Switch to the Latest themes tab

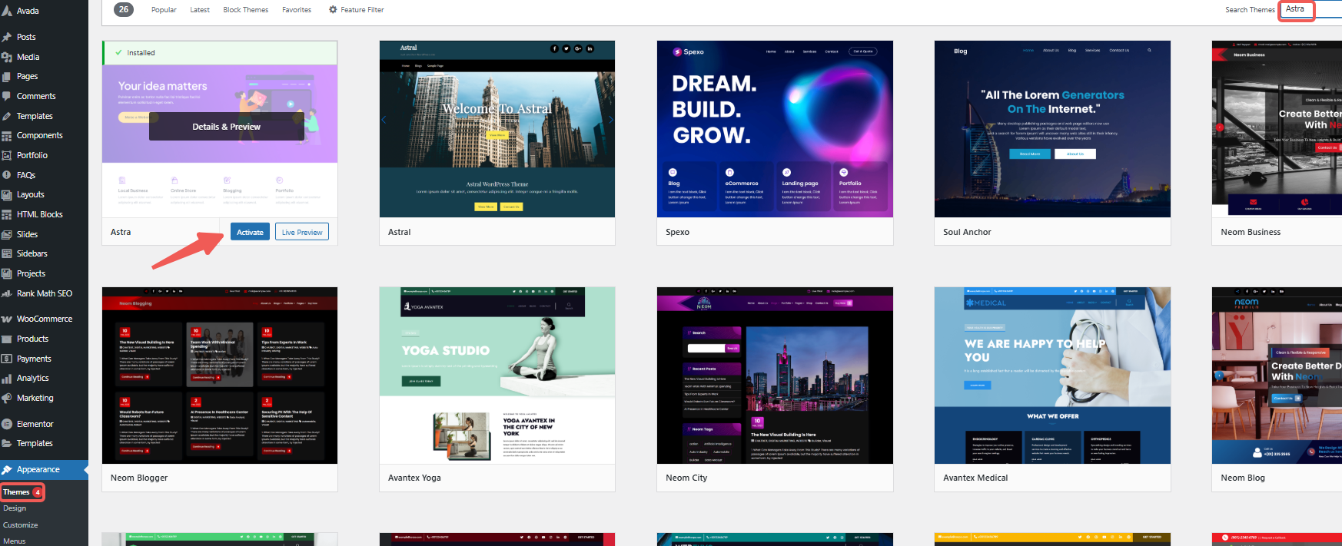tap(200, 10)
